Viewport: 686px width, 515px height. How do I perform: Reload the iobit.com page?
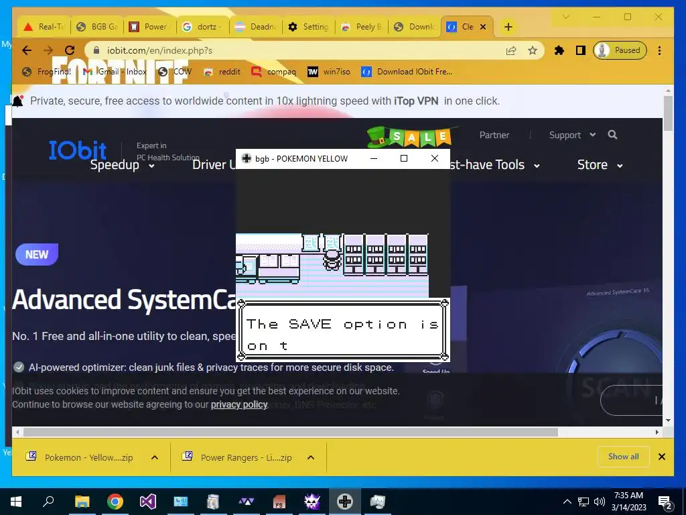(70, 50)
